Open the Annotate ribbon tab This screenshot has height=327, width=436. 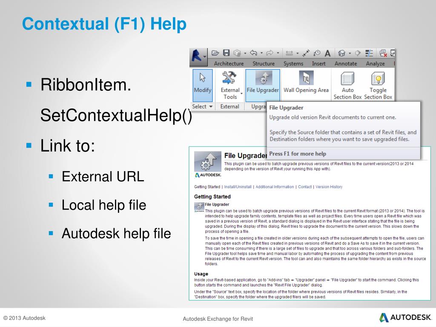[x=346, y=64]
